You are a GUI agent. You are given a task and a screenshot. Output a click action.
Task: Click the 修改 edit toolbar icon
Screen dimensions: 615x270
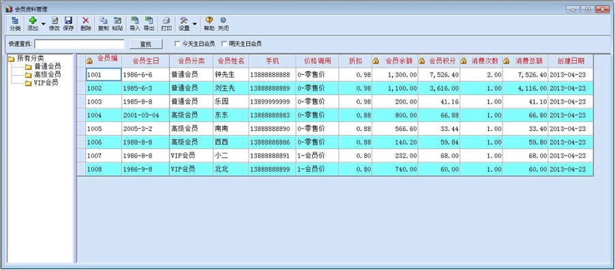tap(55, 24)
